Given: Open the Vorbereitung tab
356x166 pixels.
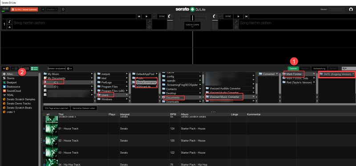Looking at the screenshot, I should pos(319,69).
